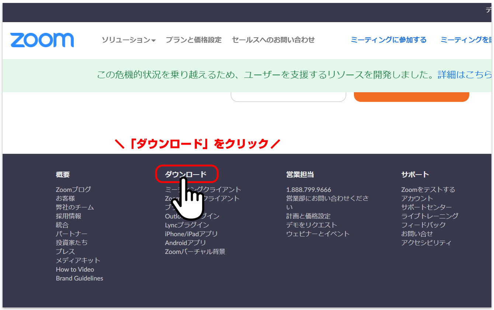The image size is (494, 310).
Task: Open 採用情報 footer link
Action: click(x=69, y=216)
